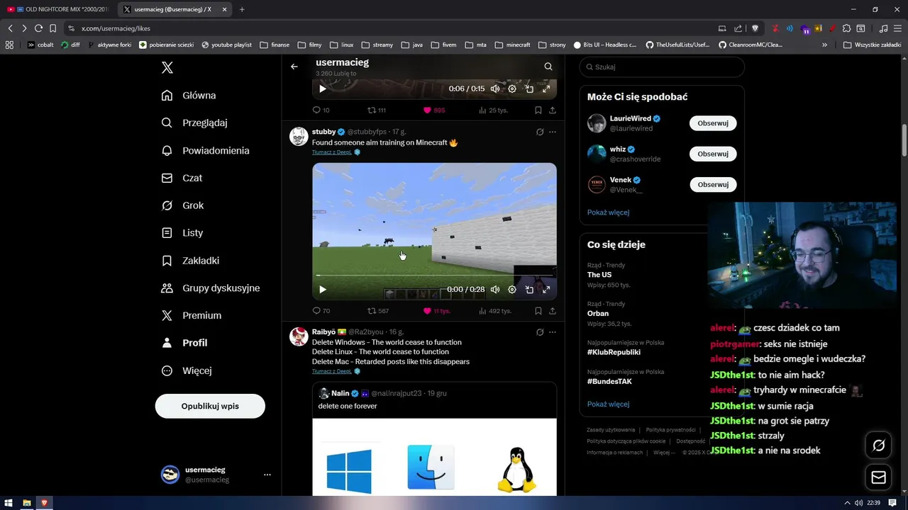The width and height of the screenshot is (908, 510).
Task: Reply to stubby's post with 70 comments
Action: coord(321,311)
